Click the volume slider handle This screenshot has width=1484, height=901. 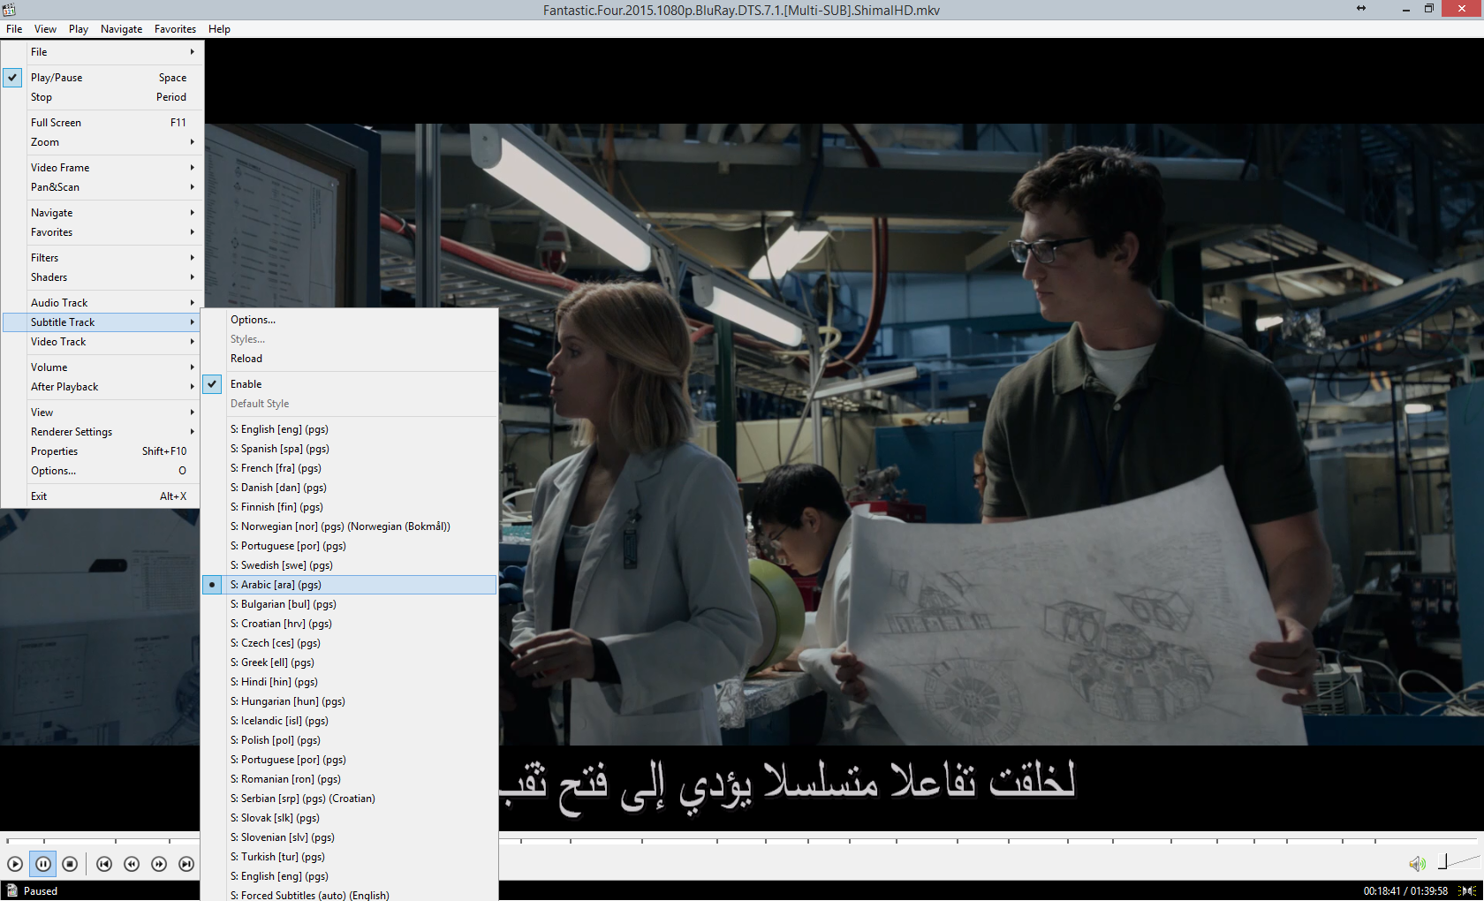coord(1442,862)
